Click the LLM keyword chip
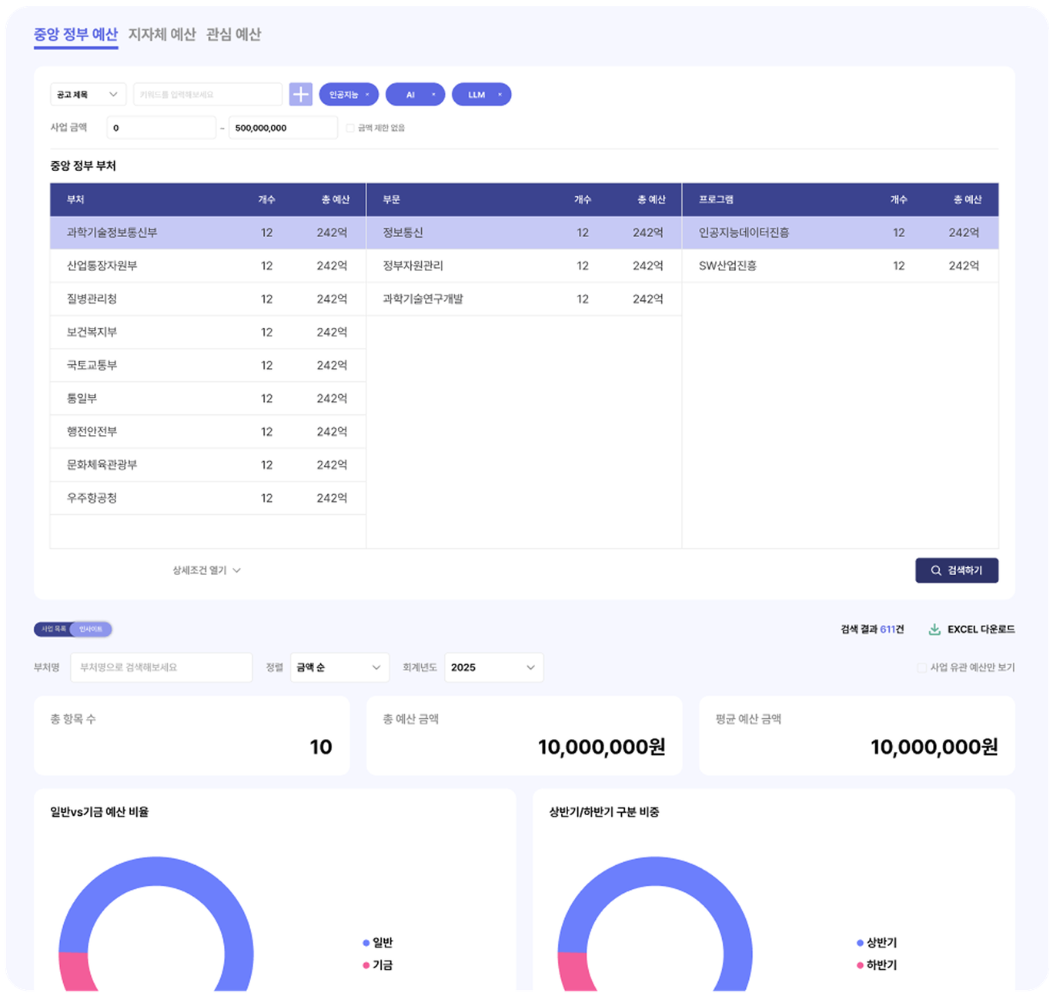The height and width of the screenshot is (996, 1053). coord(481,95)
